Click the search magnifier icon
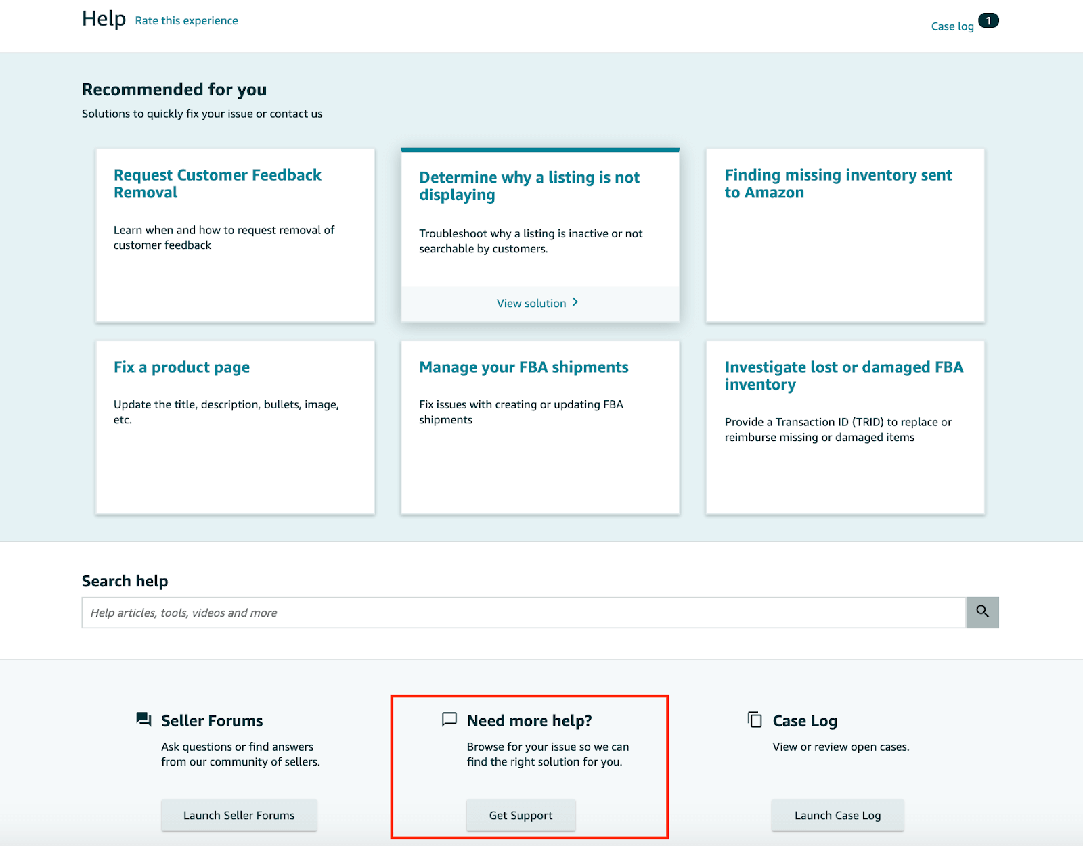This screenshot has width=1083, height=846. 982,612
